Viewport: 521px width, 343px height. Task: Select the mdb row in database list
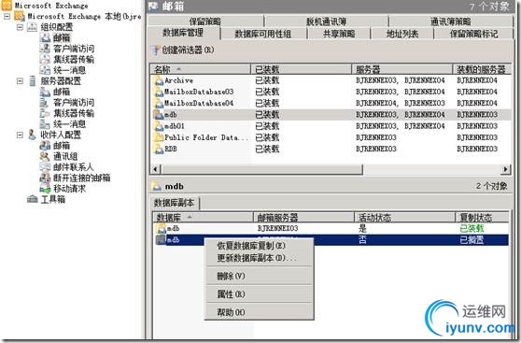click(331, 115)
